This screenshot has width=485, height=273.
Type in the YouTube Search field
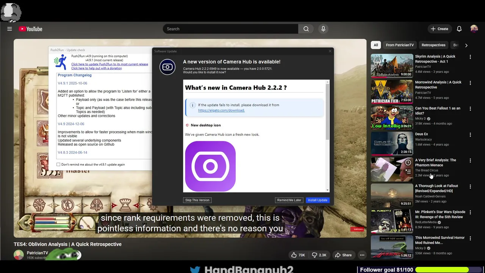[x=230, y=29]
